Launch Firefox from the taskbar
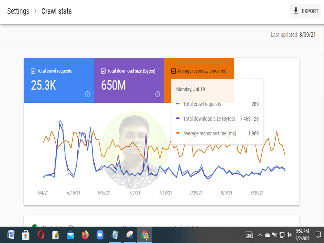 (x=85, y=235)
